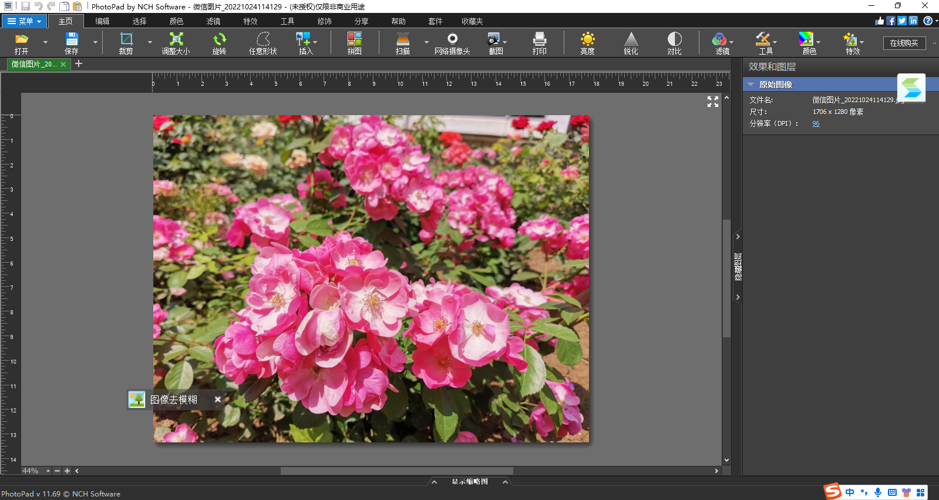Open the 特效 ribbon tab
This screenshot has width=939, height=500.
click(x=250, y=21)
